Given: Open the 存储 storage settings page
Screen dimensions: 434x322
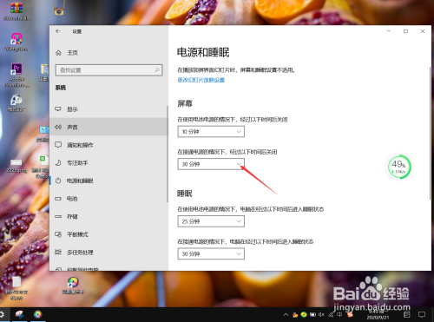Looking at the screenshot, I should [108, 216].
